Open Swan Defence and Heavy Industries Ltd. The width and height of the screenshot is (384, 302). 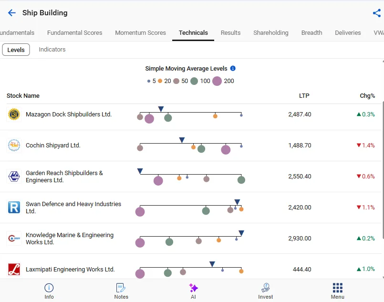click(73, 208)
